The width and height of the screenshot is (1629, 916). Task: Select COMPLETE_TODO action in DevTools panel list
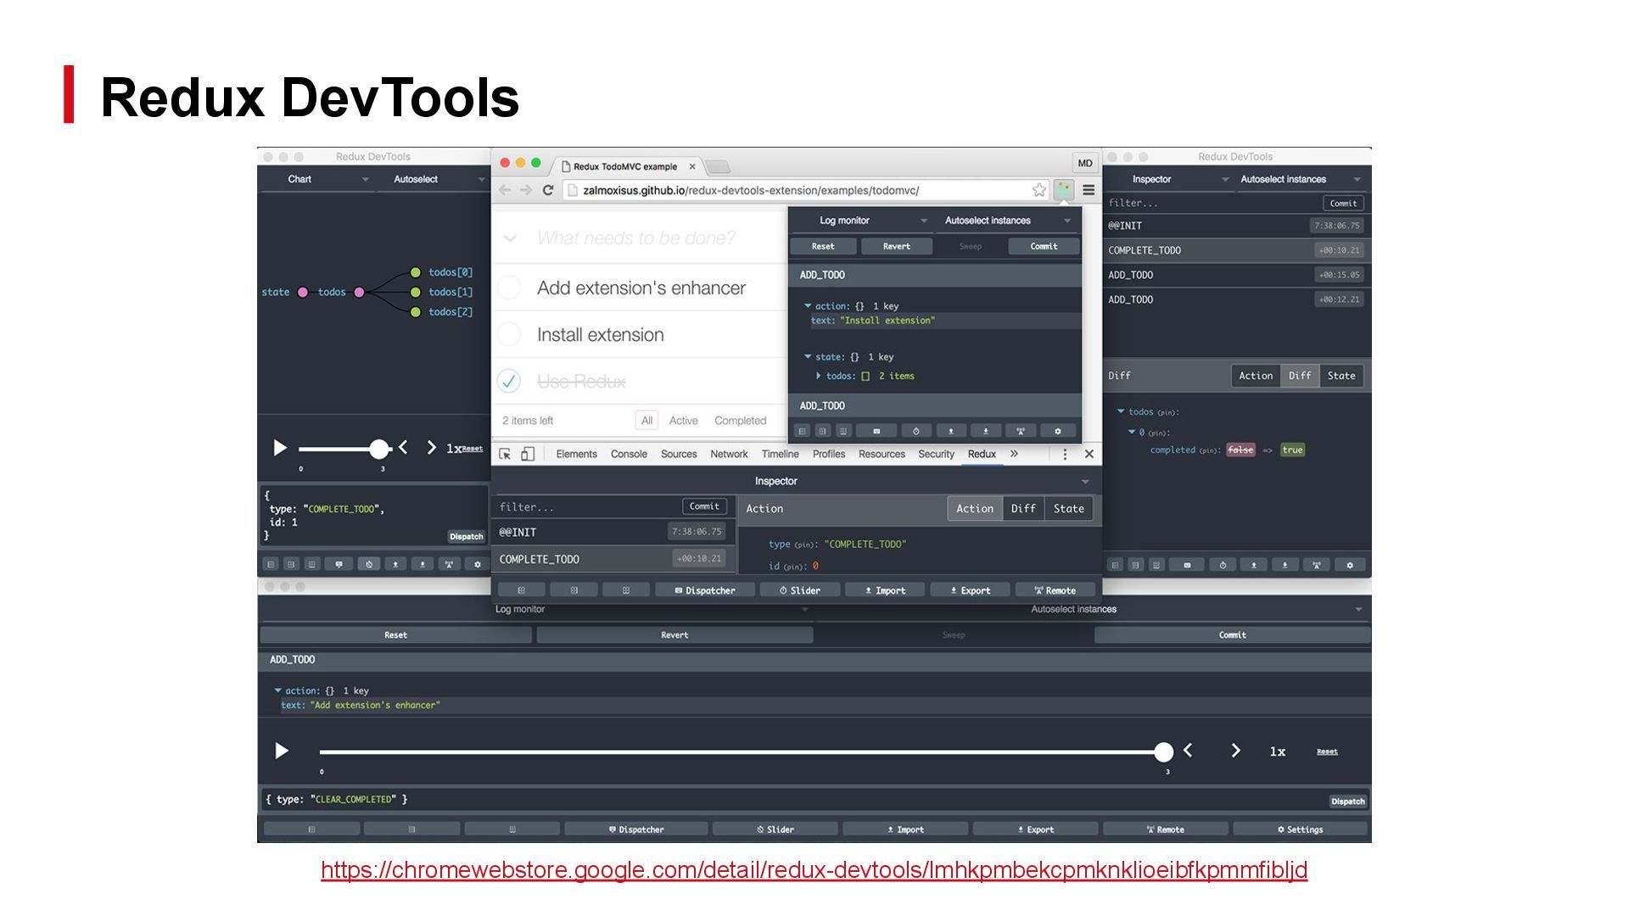[x=612, y=559]
